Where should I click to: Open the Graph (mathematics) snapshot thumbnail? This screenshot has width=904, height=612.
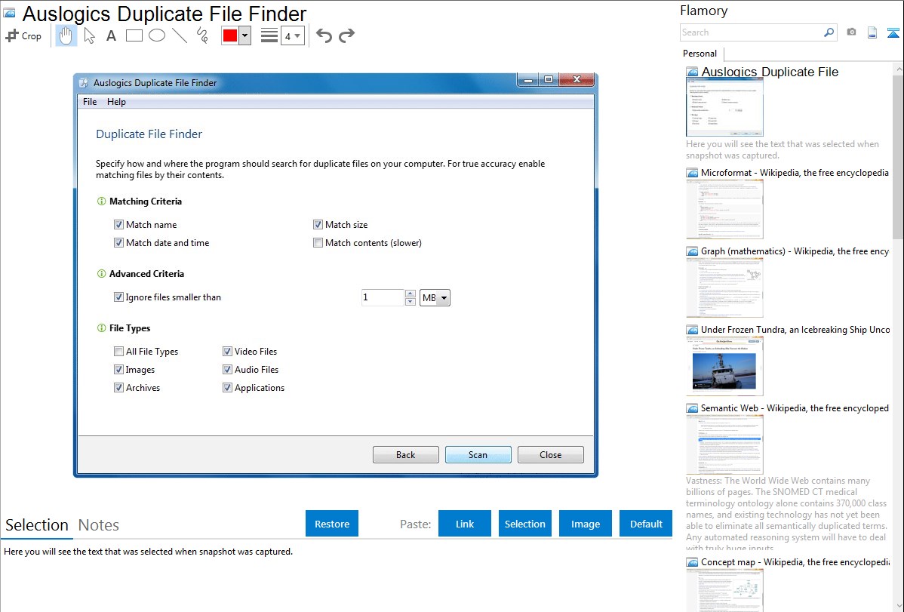[x=724, y=288]
